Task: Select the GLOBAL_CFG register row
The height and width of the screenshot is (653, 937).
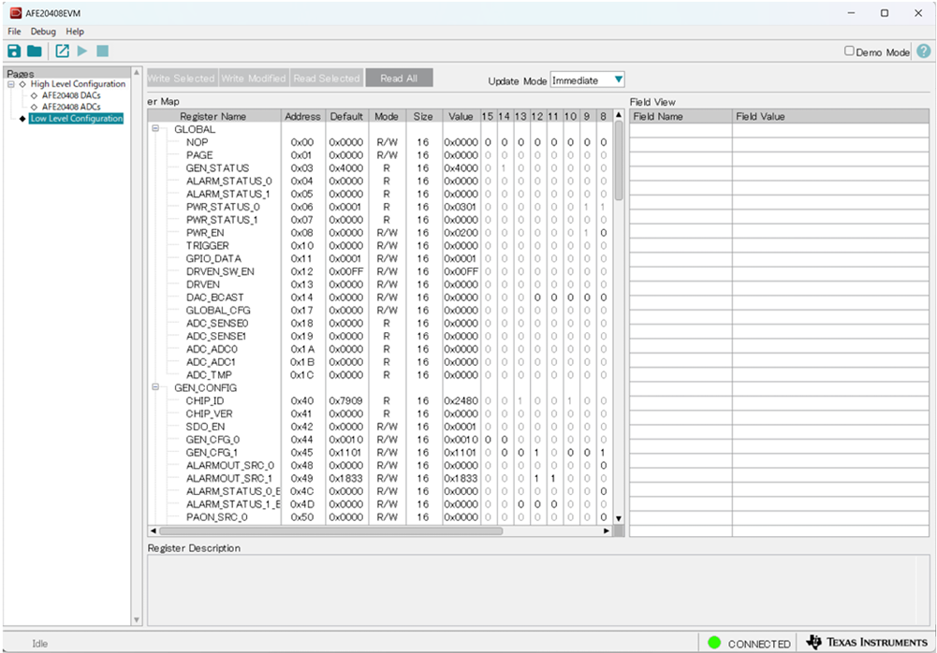Action: 380,311
